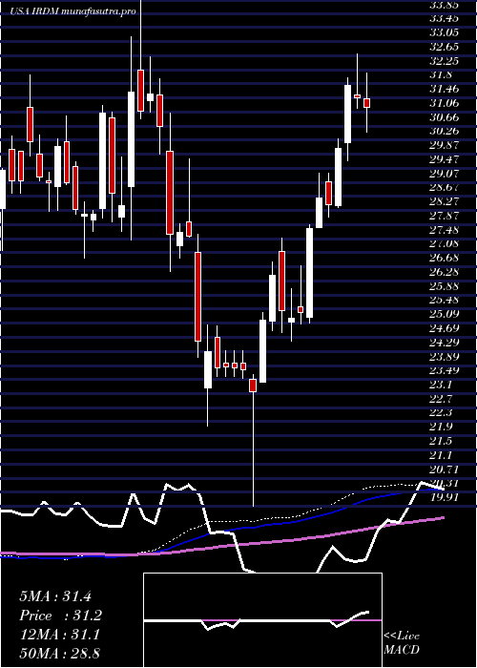The image size is (477, 668).
Task: Click the 5MA : 31.4 value
Action: (55, 596)
